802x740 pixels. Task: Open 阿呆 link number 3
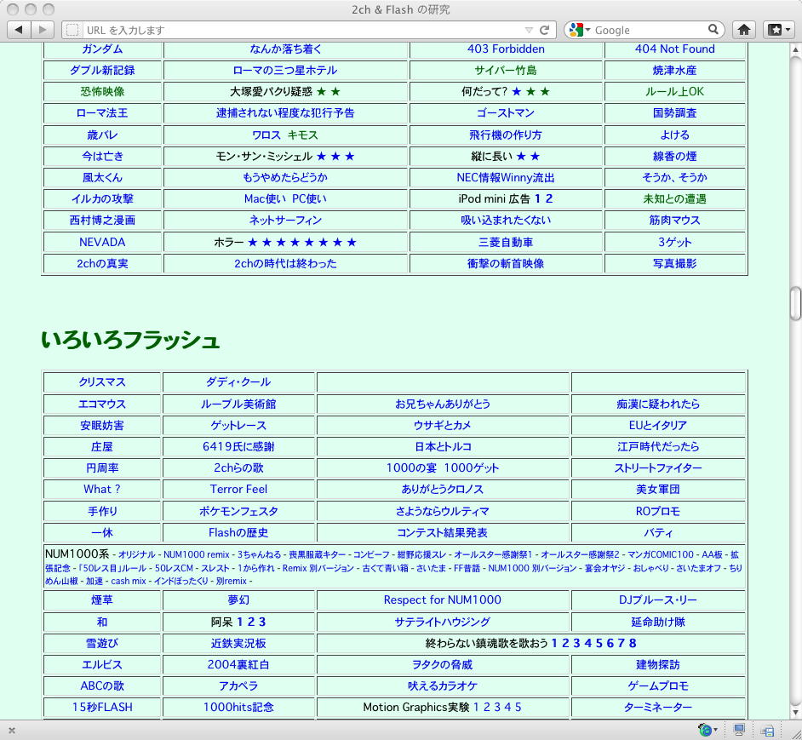[x=262, y=622]
